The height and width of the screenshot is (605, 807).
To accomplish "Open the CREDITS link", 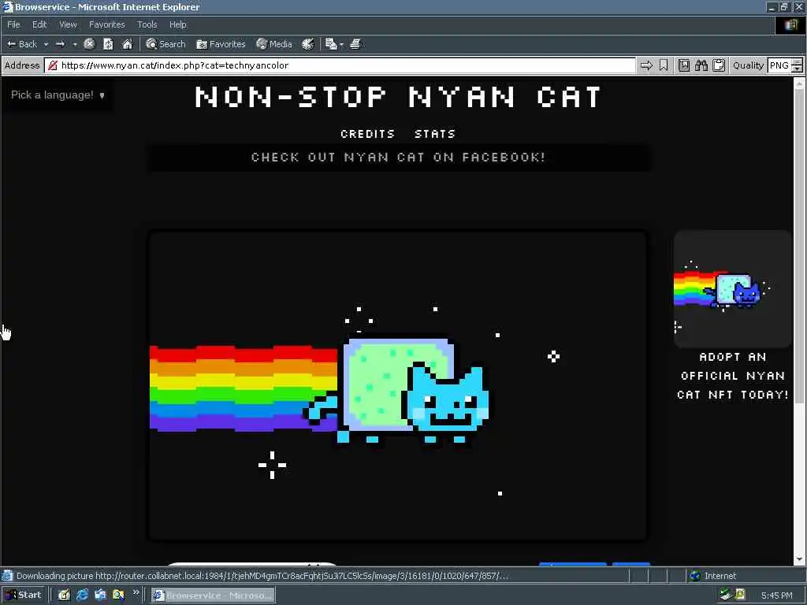I will (x=367, y=134).
